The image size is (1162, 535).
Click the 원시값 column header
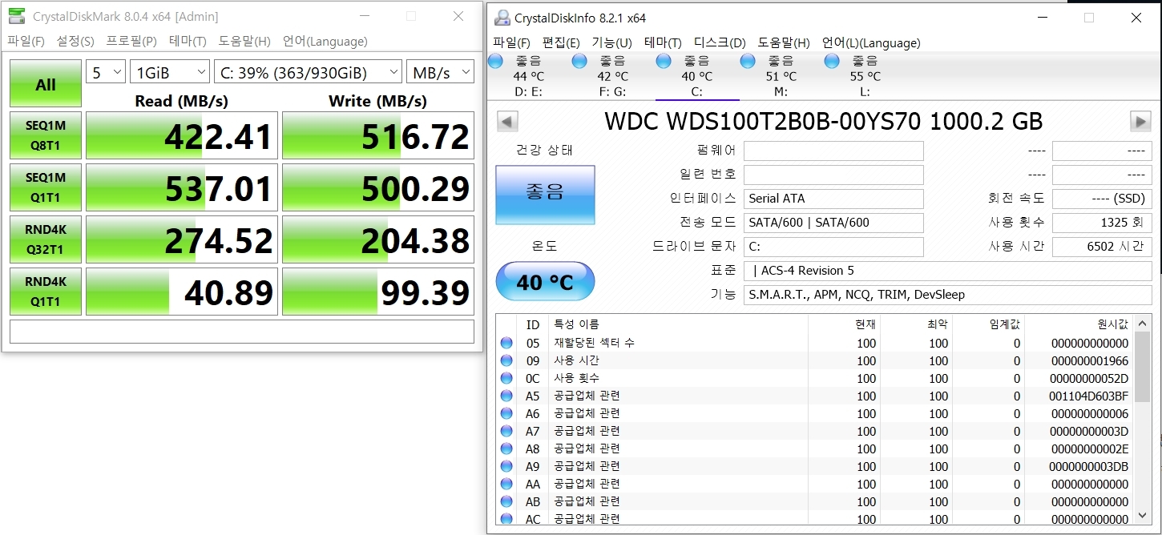[x=1112, y=324]
